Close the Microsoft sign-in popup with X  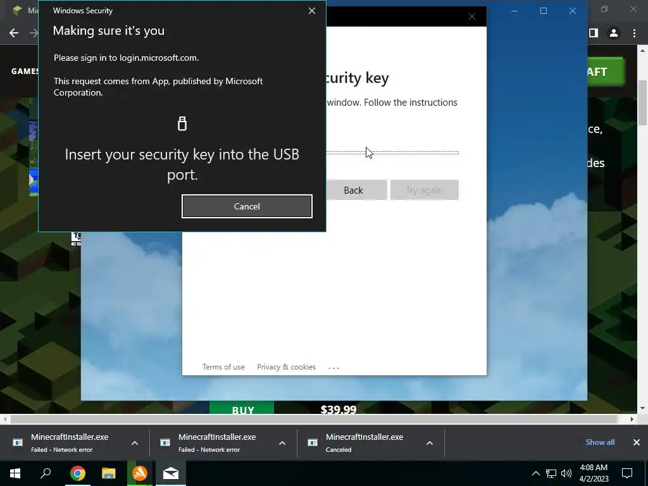click(x=472, y=16)
